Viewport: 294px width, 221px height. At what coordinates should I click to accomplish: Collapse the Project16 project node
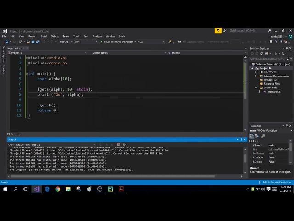point(252,68)
